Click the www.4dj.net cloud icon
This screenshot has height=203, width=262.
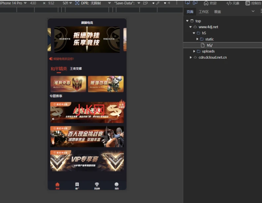[x=195, y=27]
